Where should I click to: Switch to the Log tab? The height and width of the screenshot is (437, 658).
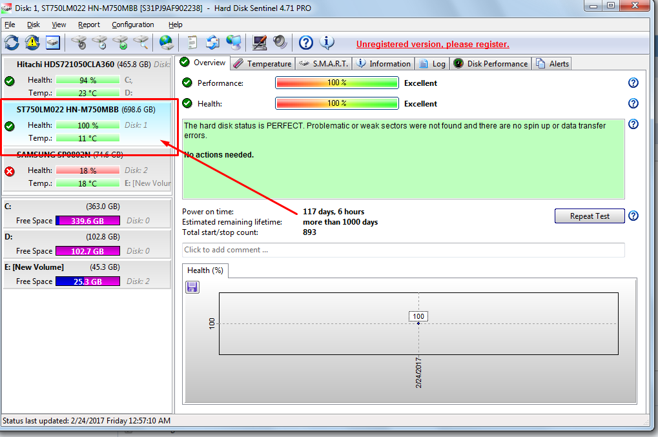click(x=433, y=64)
